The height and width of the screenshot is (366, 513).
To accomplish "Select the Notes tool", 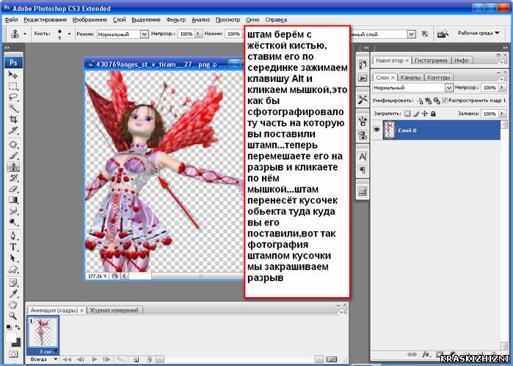I will [13, 283].
